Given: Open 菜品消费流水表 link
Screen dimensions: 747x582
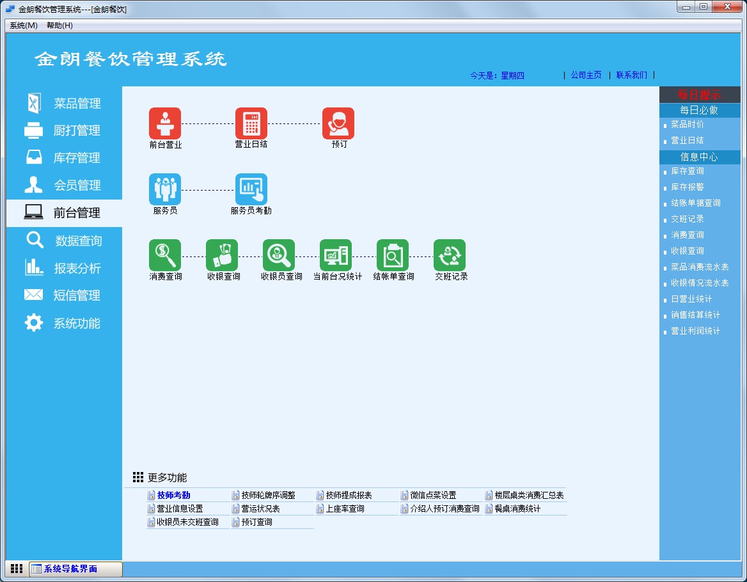Looking at the screenshot, I should tap(700, 267).
